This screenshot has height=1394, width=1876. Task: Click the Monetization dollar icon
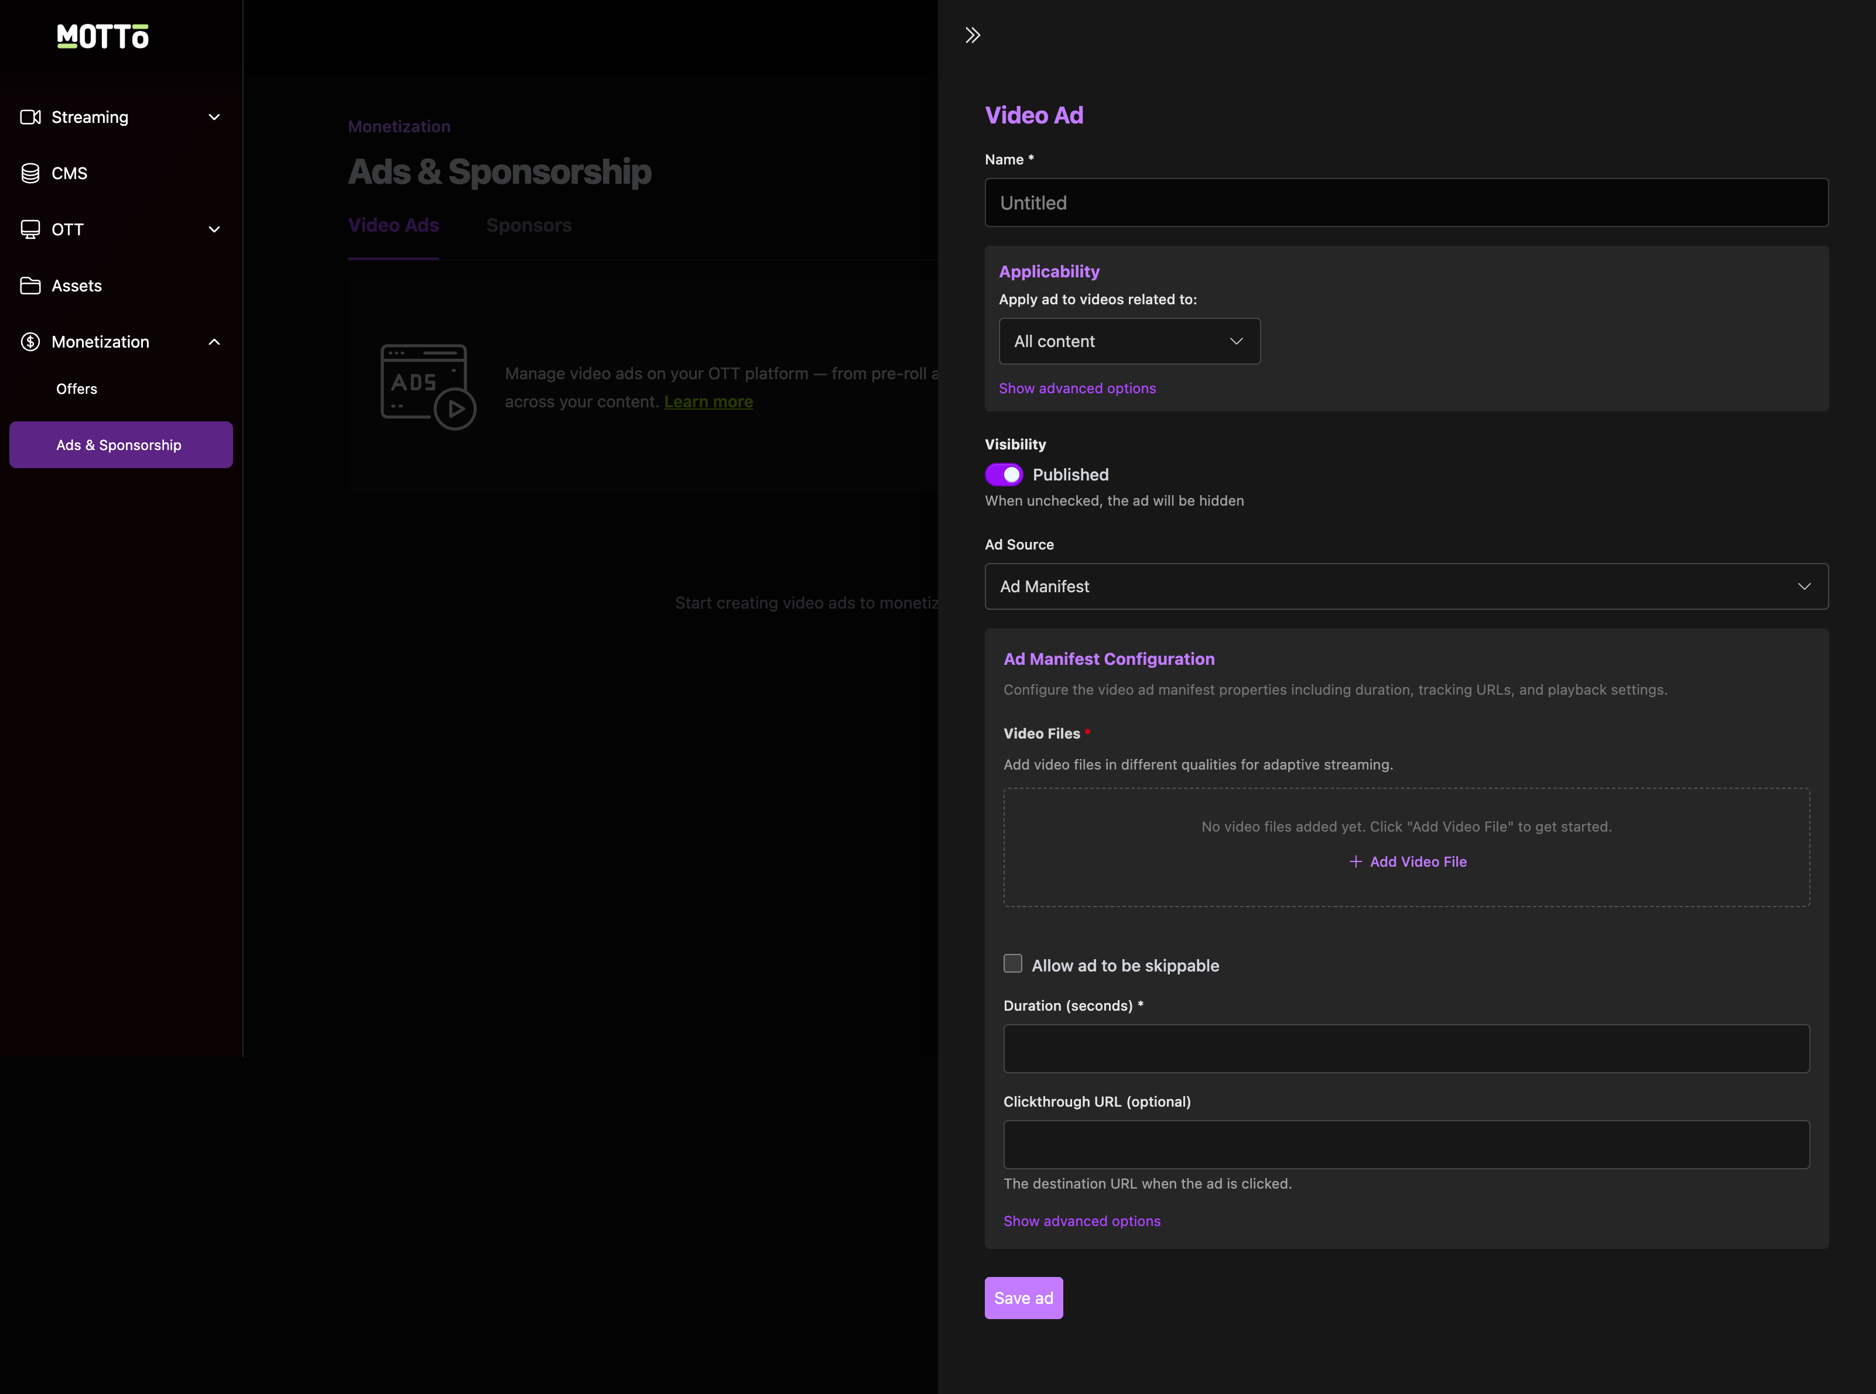point(30,342)
